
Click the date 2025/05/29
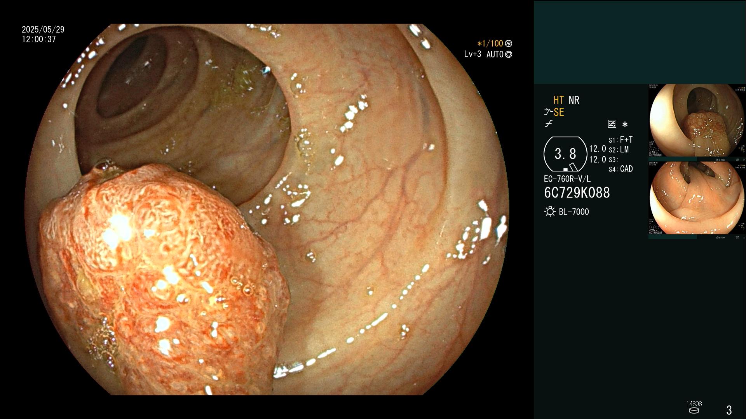tap(43, 29)
